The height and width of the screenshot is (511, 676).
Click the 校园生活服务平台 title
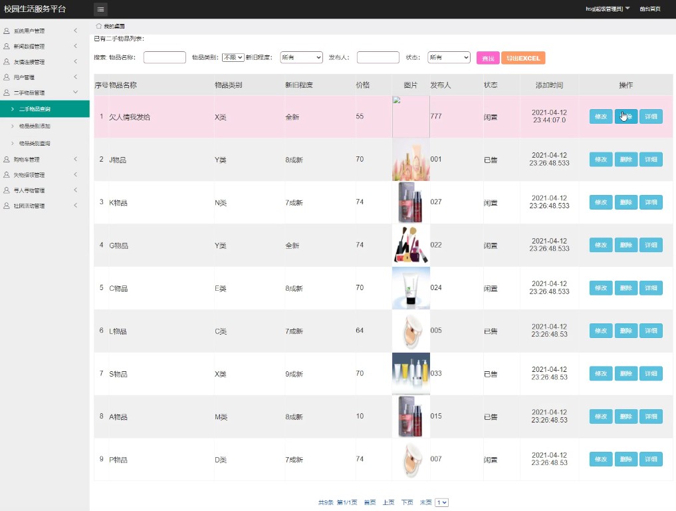[x=35, y=9]
